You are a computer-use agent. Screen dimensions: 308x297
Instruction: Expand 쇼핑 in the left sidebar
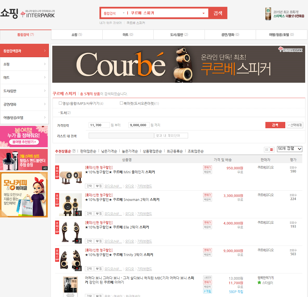point(24,64)
